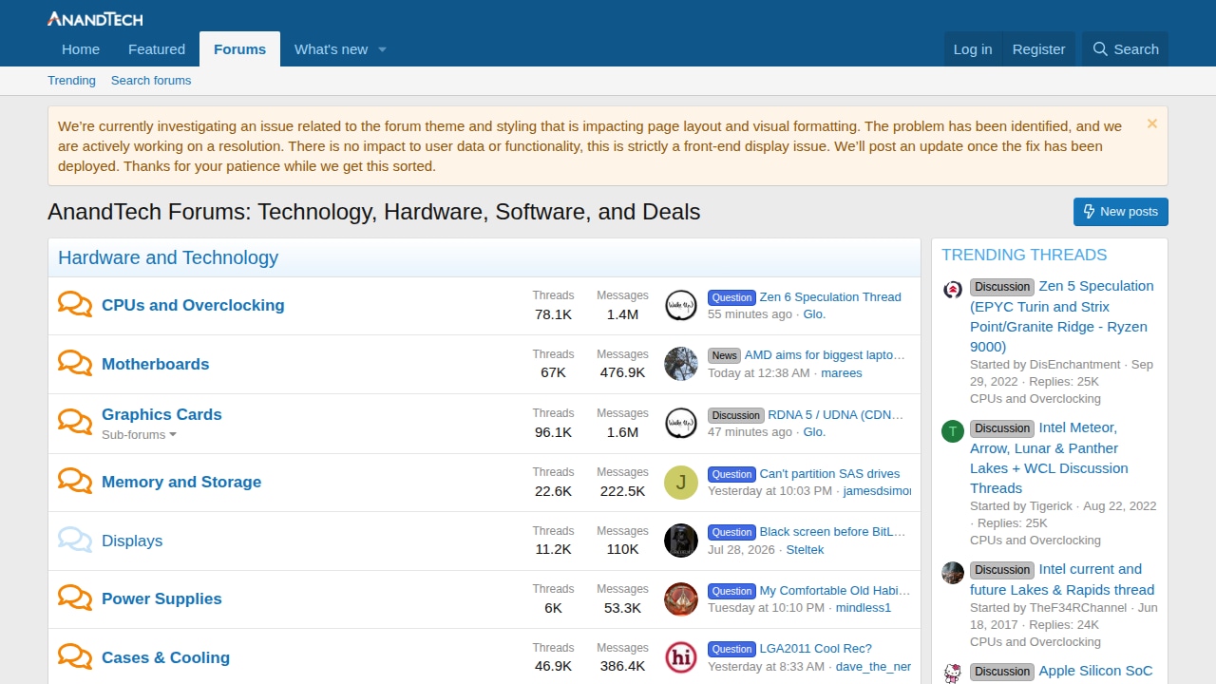Open the Memory and Storage forum link

[181, 482]
